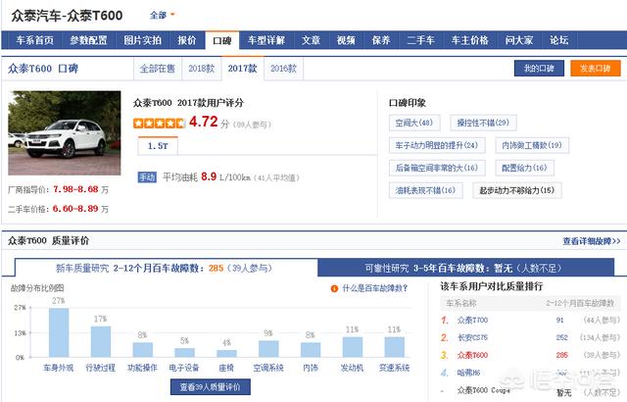Click the blue 手动 transmission tag

(x=147, y=177)
